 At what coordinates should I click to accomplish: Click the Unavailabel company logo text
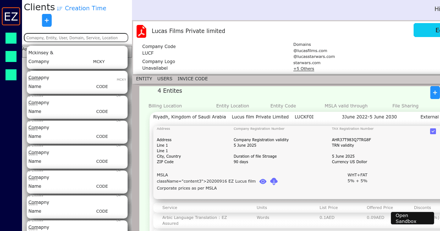(155, 68)
